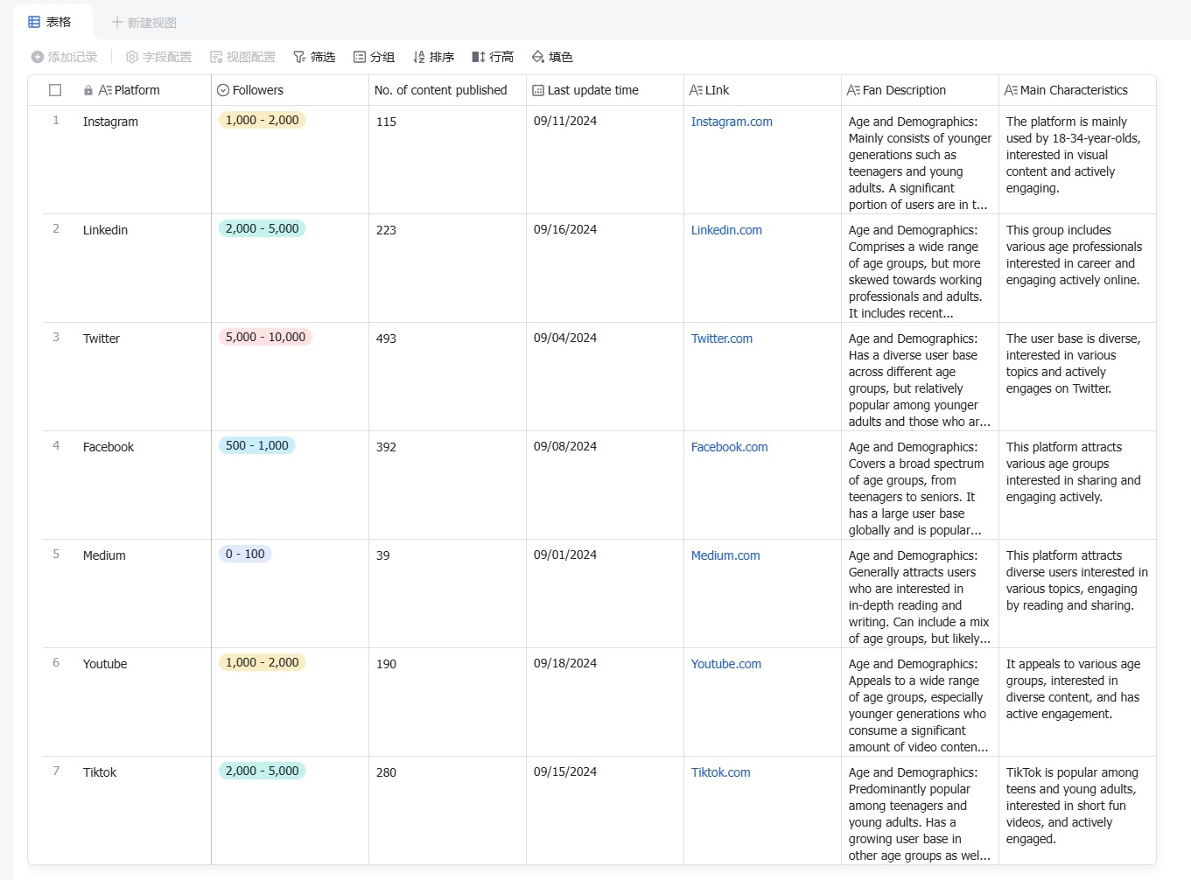
Task: Click Instagram's Fan Description cell
Action: (x=920, y=159)
